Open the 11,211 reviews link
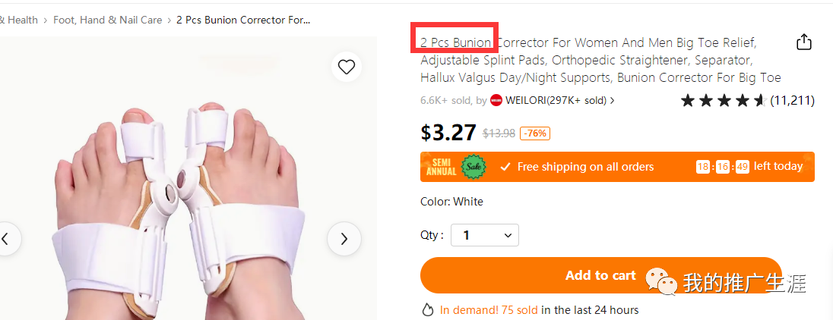This screenshot has width=833, height=320. pos(792,100)
